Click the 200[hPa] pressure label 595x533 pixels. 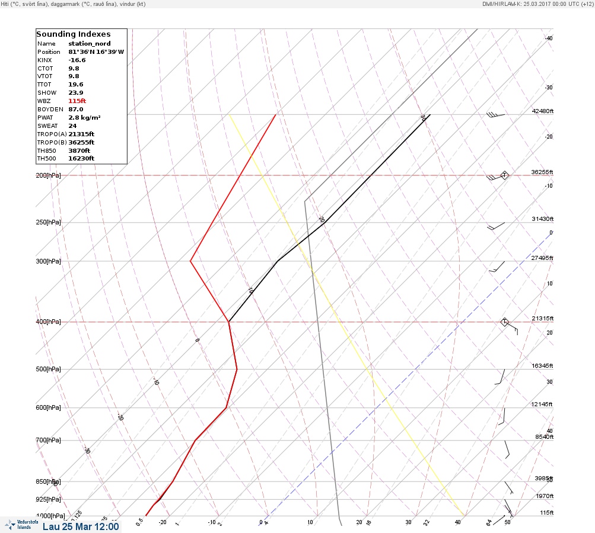[48, 175]
